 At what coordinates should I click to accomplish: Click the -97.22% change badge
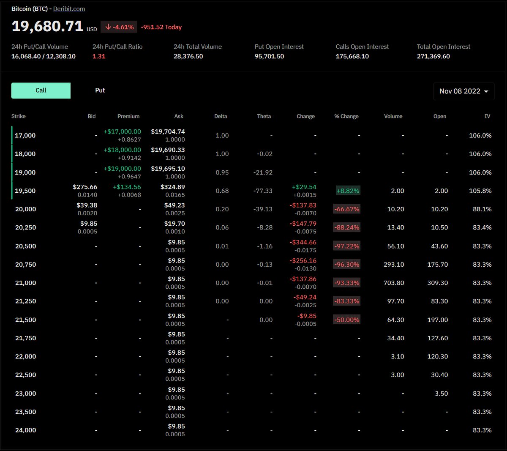(x=347, y=246)
